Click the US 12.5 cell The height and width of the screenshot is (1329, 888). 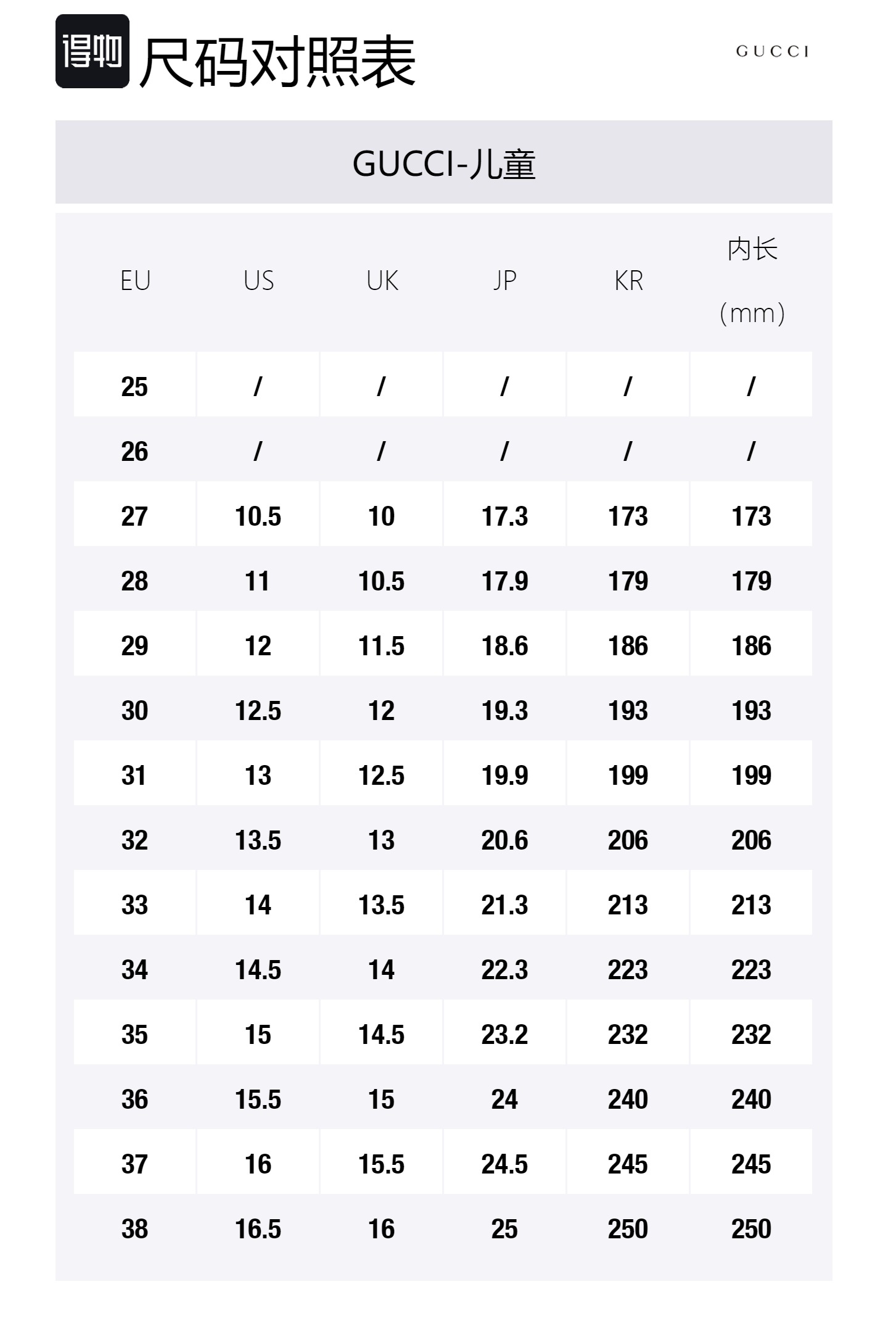258,711
